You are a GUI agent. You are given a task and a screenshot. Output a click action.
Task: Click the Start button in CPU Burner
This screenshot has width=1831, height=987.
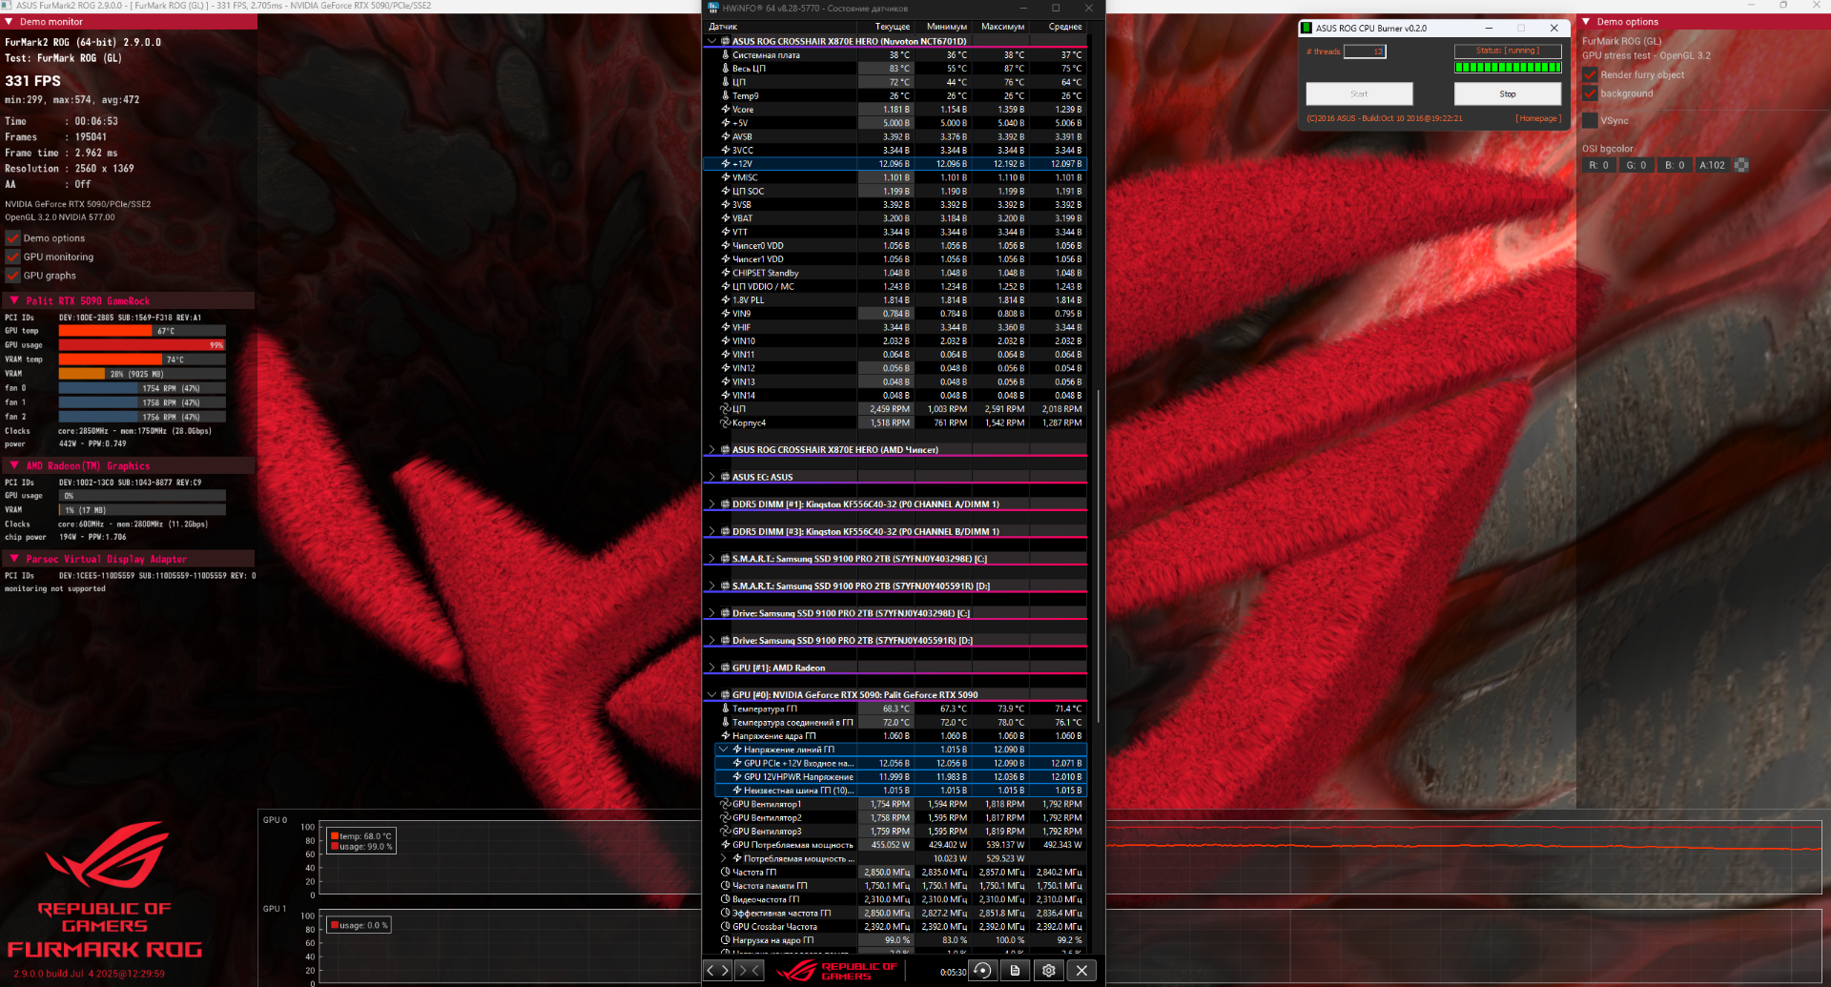[x=1359, y=93]
